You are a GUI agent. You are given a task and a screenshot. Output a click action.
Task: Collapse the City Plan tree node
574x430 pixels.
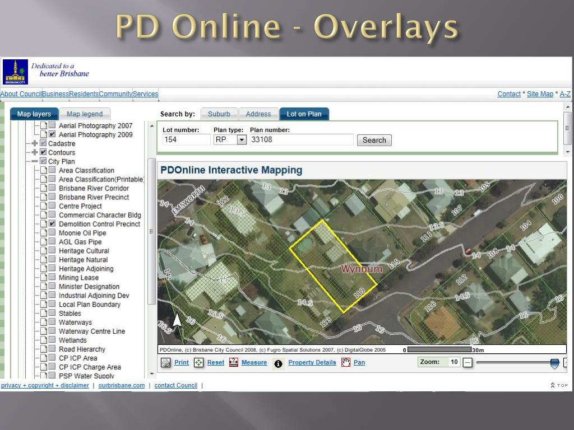35,161
